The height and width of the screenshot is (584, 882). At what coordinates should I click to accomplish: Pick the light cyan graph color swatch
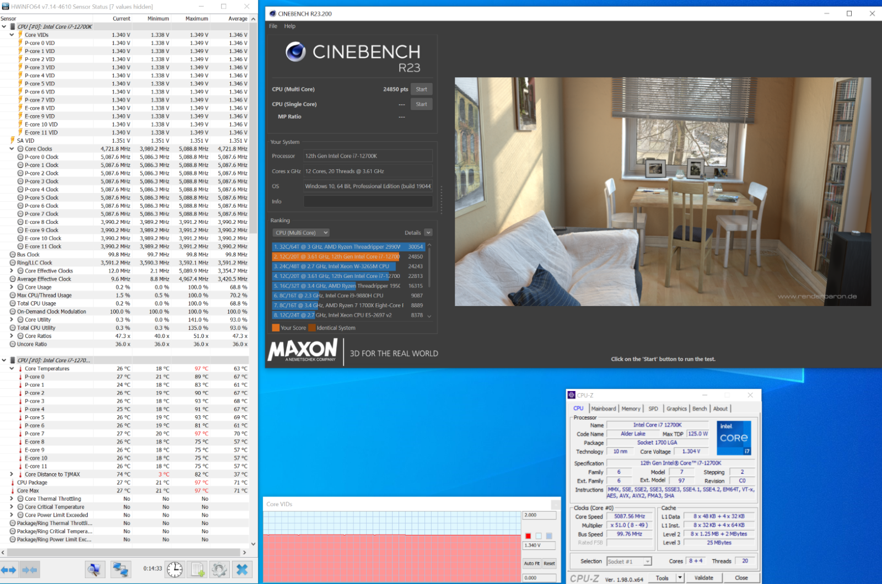tap(539, 536)
